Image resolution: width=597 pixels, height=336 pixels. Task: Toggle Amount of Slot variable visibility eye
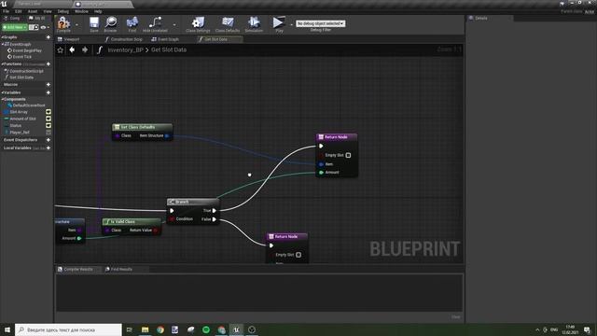coord(49,119)
